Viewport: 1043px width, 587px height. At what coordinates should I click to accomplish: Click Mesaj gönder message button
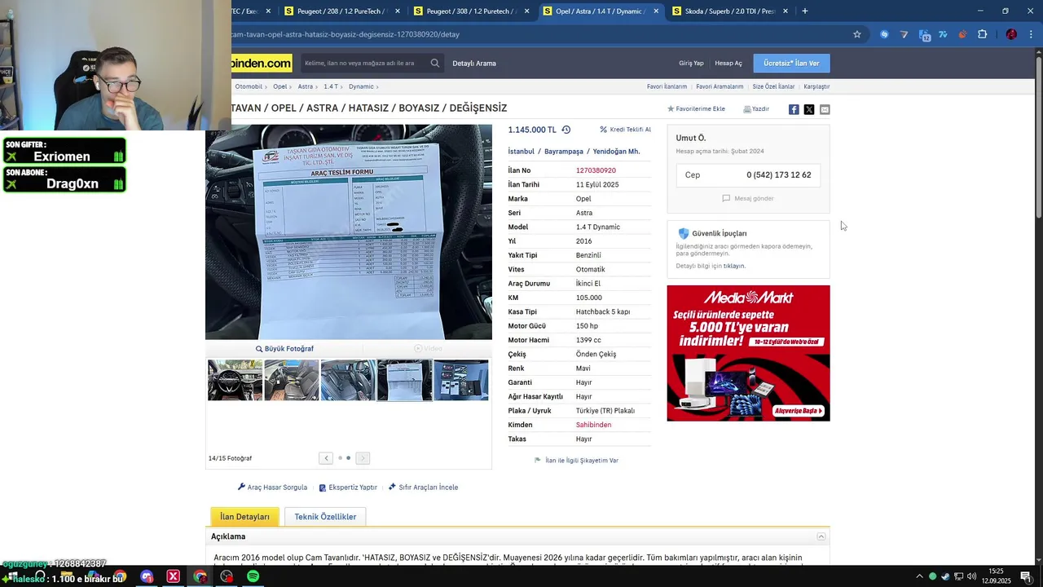748,198
